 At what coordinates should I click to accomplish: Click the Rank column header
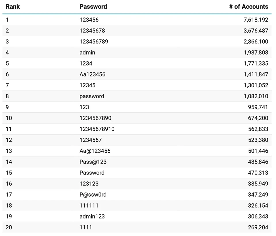[x=13, y=7]
